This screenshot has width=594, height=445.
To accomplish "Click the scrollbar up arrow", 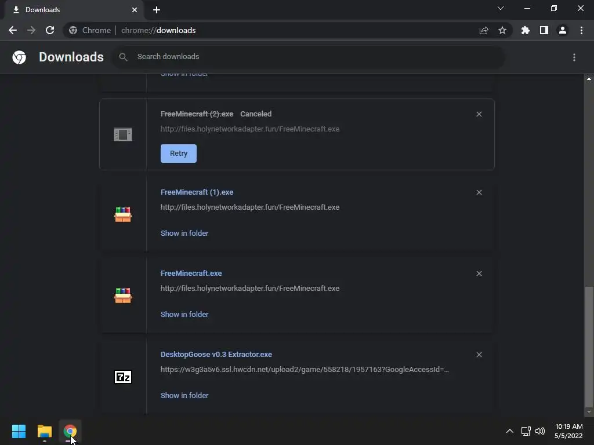I will (x=589, y=79).
